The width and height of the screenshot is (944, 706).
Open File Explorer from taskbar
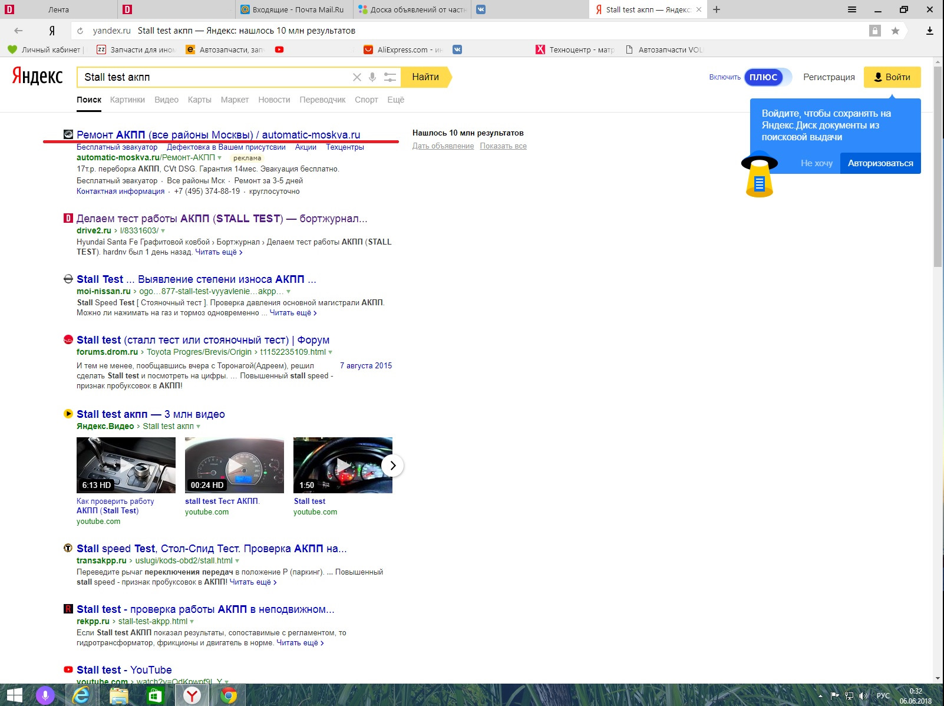click(119, 695)
